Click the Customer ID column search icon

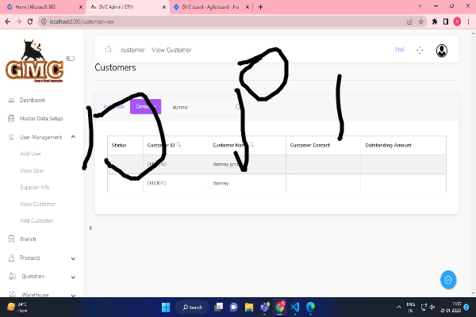point(179,145)
